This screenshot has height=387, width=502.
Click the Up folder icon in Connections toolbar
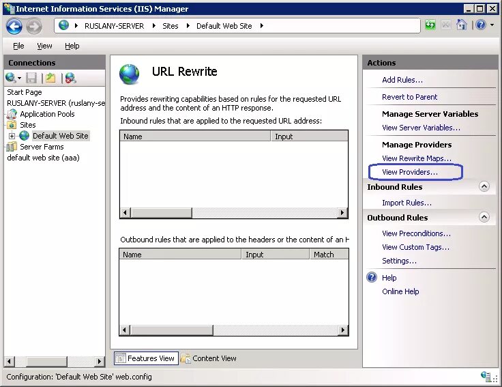point(50,78)
